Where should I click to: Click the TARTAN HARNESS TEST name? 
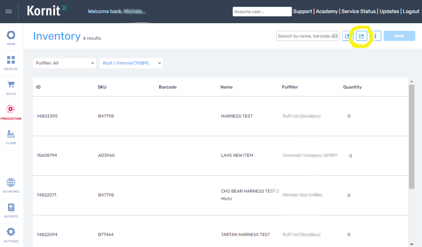tap(245, 235)
